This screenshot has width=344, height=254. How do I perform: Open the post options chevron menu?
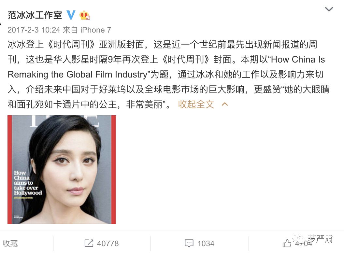pos(329,9)
